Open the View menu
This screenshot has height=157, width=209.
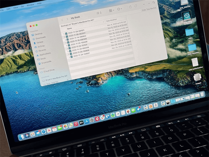pos(15,8)
